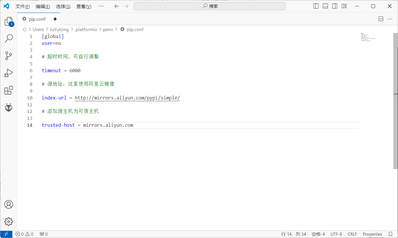
Task: Open the Run and Debug view
Action: tap(9, 73)
